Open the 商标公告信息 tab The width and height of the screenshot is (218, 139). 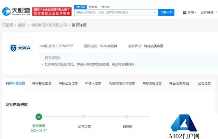click(68, 83)
